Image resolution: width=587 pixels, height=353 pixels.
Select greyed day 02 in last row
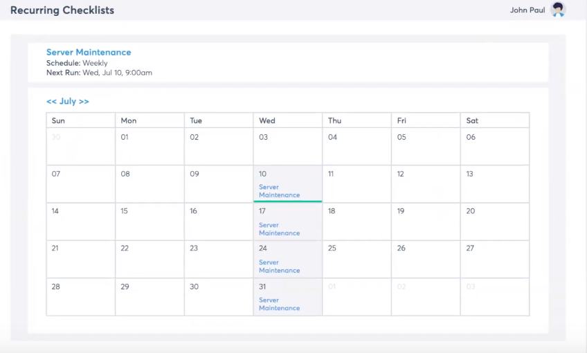426,297
